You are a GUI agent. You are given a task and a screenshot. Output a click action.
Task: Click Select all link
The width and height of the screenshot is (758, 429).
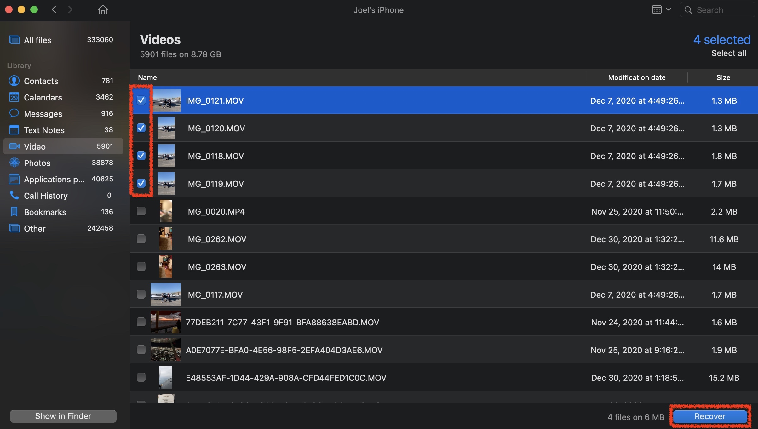[x=729, y=53]
